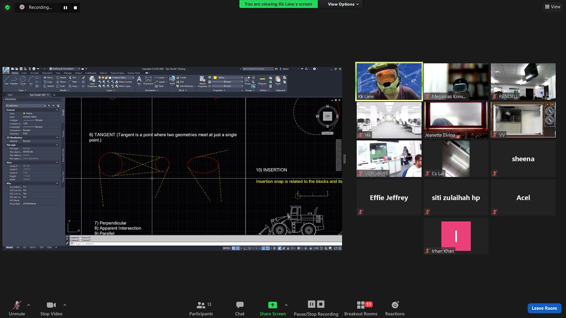Click the TOP face of the ViewCube
Screen dimensions: 566x318
(x=327, y=116)
